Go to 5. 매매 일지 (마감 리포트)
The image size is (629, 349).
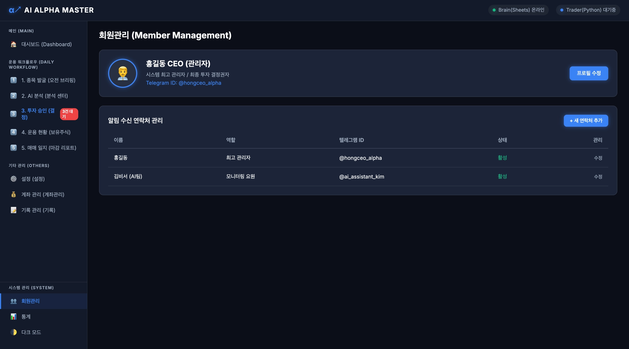click(49, 148)
